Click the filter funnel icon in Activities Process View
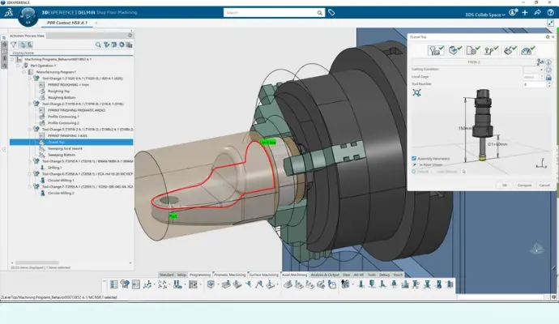 point(14,45)
